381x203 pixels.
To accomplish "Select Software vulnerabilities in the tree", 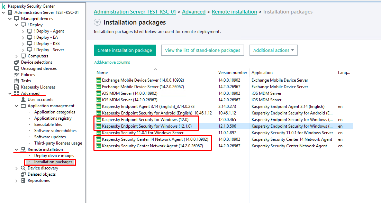I will pos(55,131).
